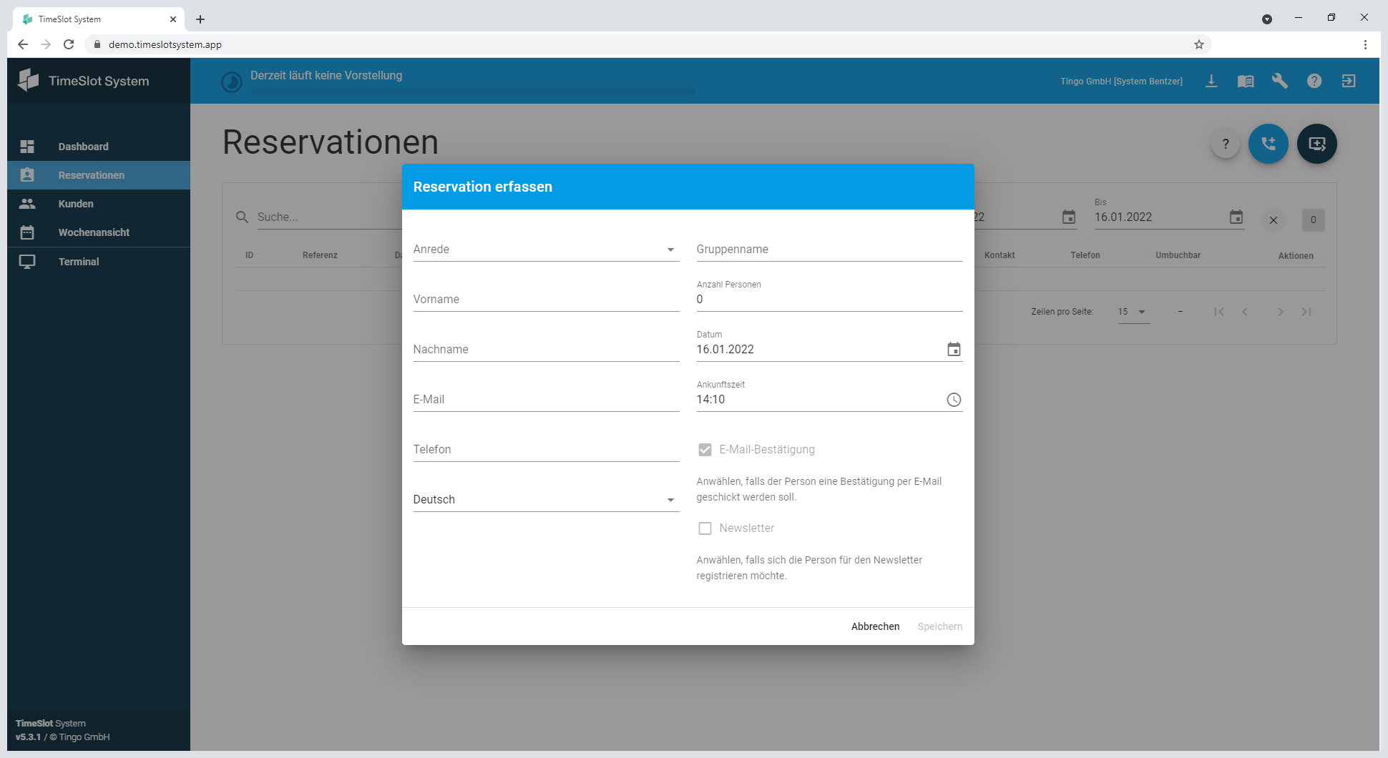Image resolution: width=1388 pixels, height=758 pixels.
Task: Click the Suche search field
Action: pos(329,217)
